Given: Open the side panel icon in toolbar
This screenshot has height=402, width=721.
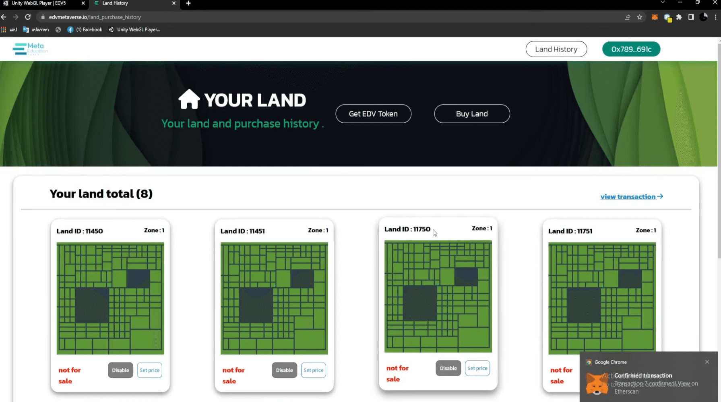Looking at the screenshot, I should [691, 17].
